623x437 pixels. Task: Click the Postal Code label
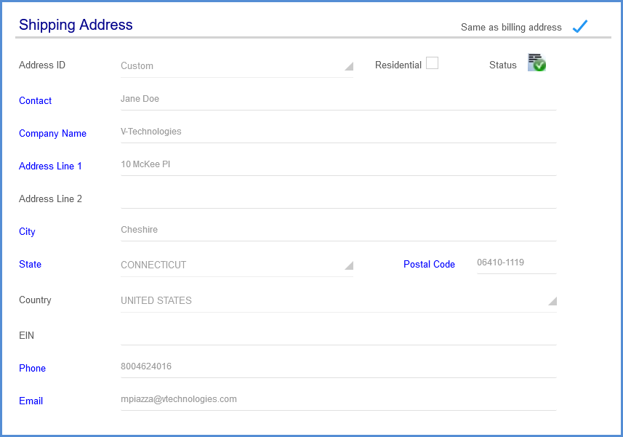pyautogui.click(x=429, y=264)
